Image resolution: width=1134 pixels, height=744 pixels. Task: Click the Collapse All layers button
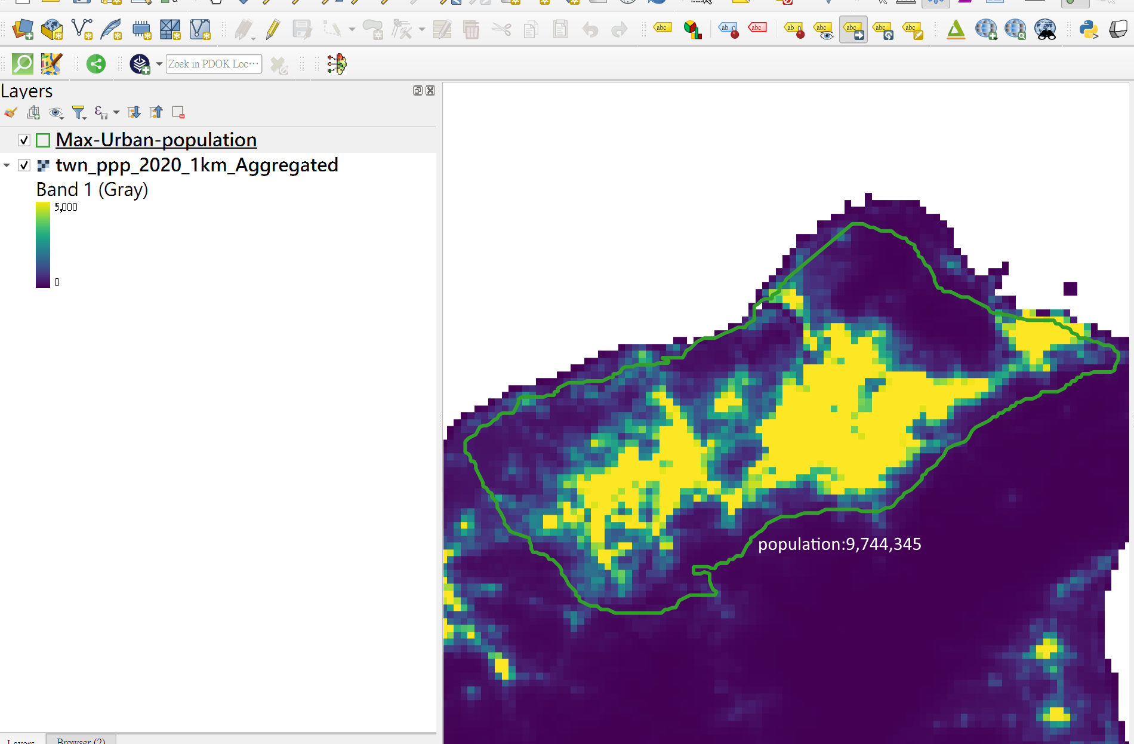tap(156, 112)
